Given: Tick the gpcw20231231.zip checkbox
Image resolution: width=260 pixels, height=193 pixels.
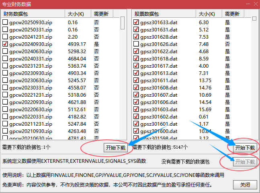Looking at the screenshot, I should point(5,66).
